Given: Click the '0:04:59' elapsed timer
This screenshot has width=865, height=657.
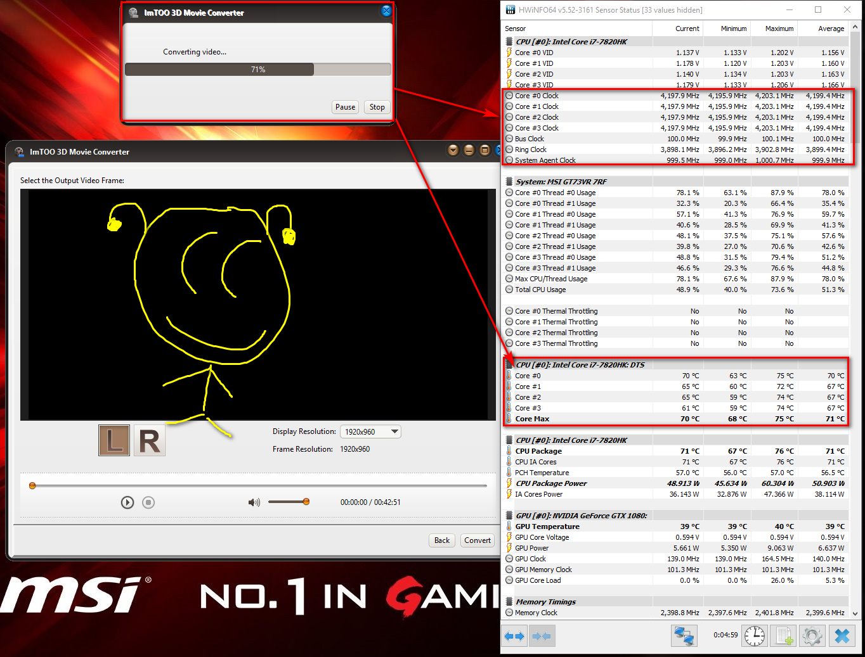Looking at the screenshot, I should click(x=725, y=635).
